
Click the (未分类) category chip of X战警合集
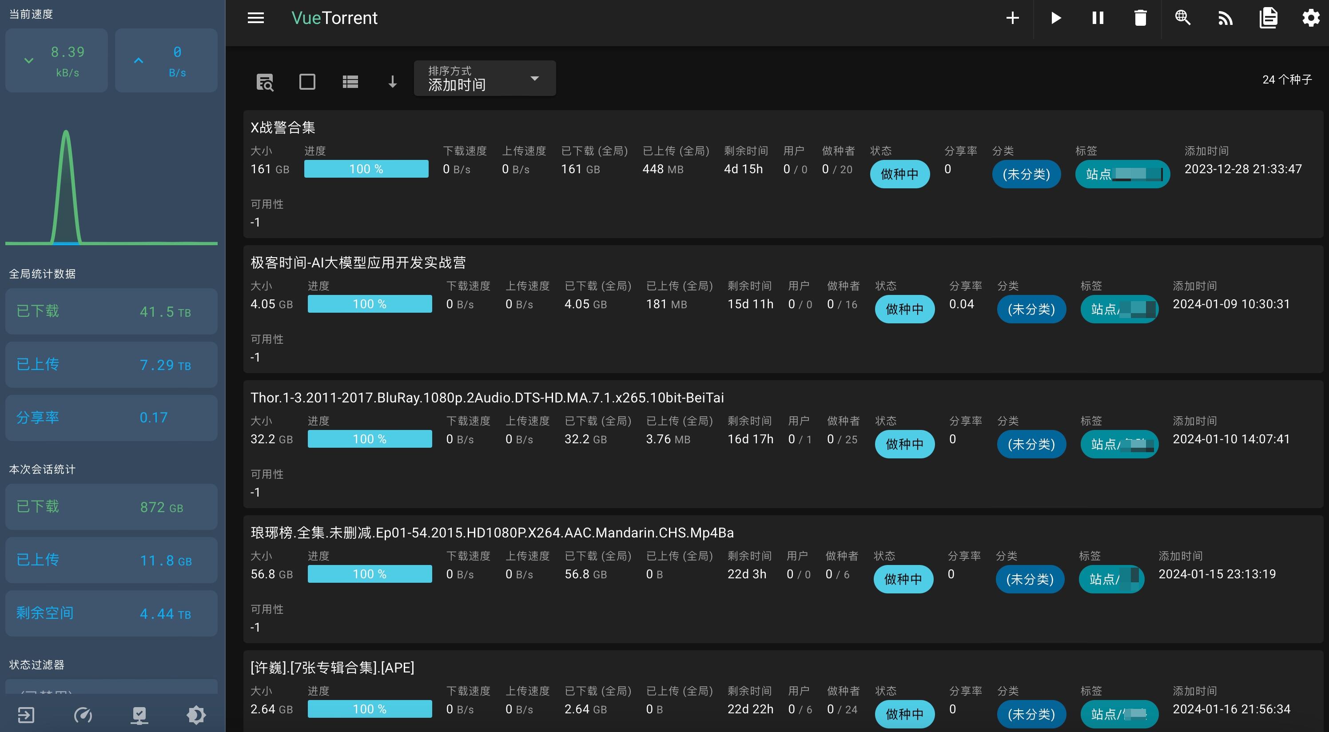pyautogui.click(x=1027, y=175)
